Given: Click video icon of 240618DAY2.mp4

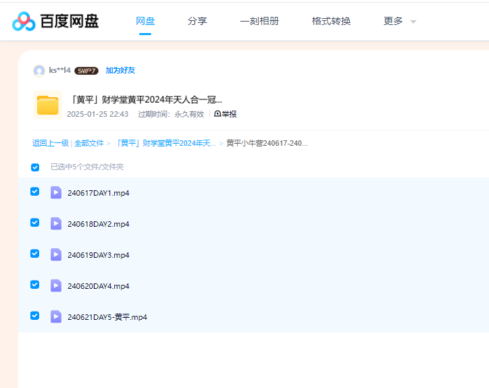Looking at the screenshot, I should [x=56, y=223].
